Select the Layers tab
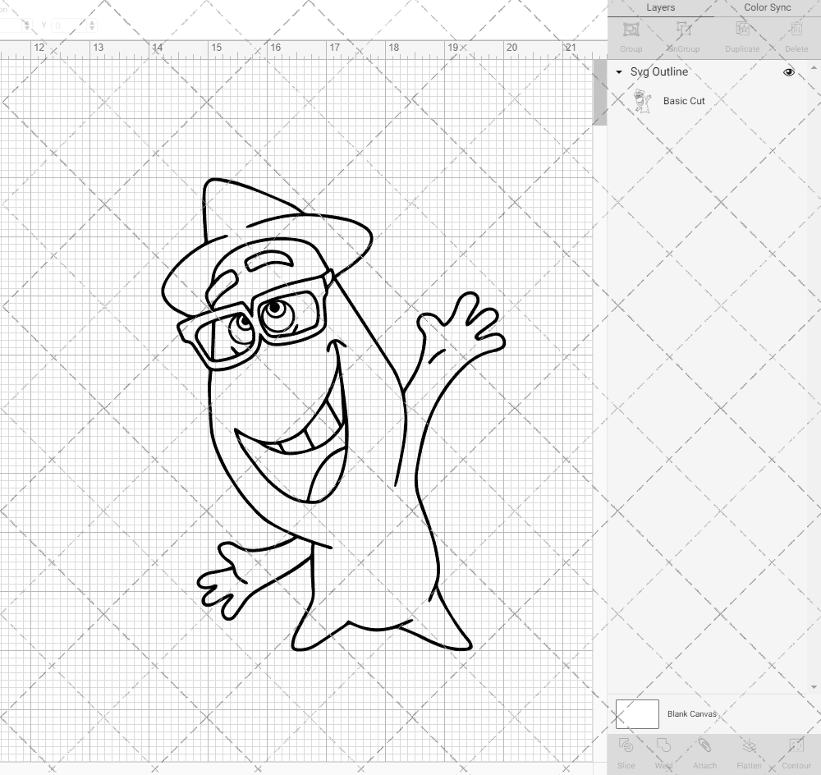821x775 pixels. pyautogui.click(x=661, y=7)
